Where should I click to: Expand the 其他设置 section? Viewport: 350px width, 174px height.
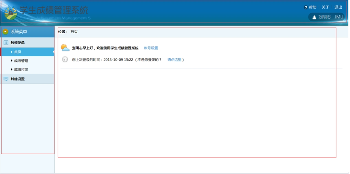17,79
